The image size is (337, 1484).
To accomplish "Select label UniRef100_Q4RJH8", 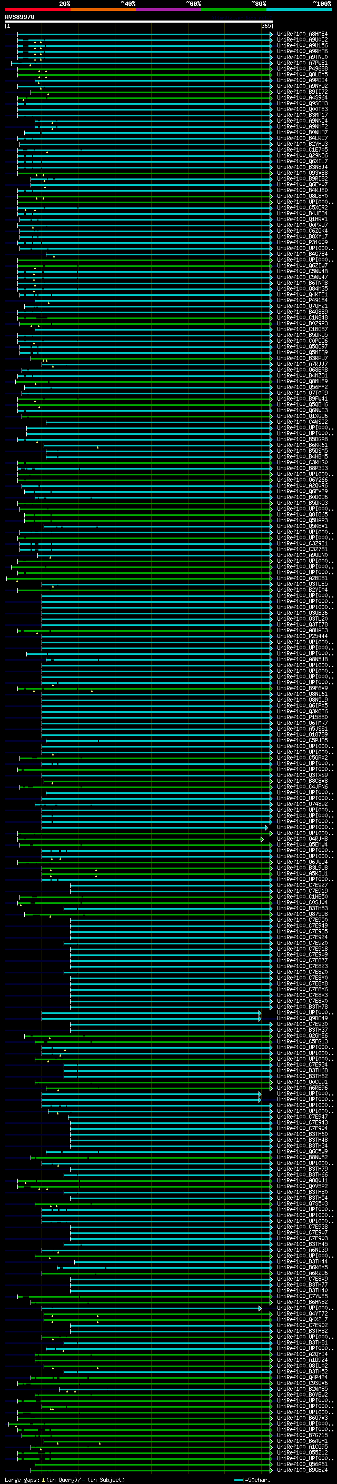I will click(302, 839).
